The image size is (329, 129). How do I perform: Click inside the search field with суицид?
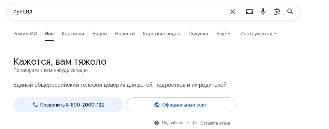(x=119, y=12)
